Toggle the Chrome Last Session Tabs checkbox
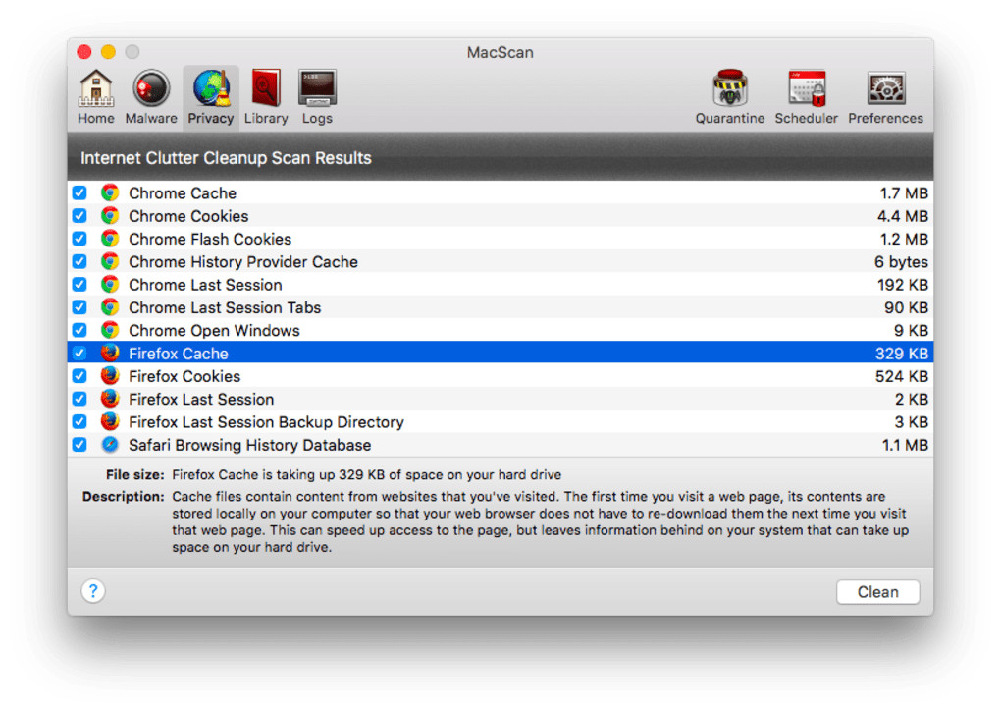Screen dimensions: 1001x712 (79, 307)
